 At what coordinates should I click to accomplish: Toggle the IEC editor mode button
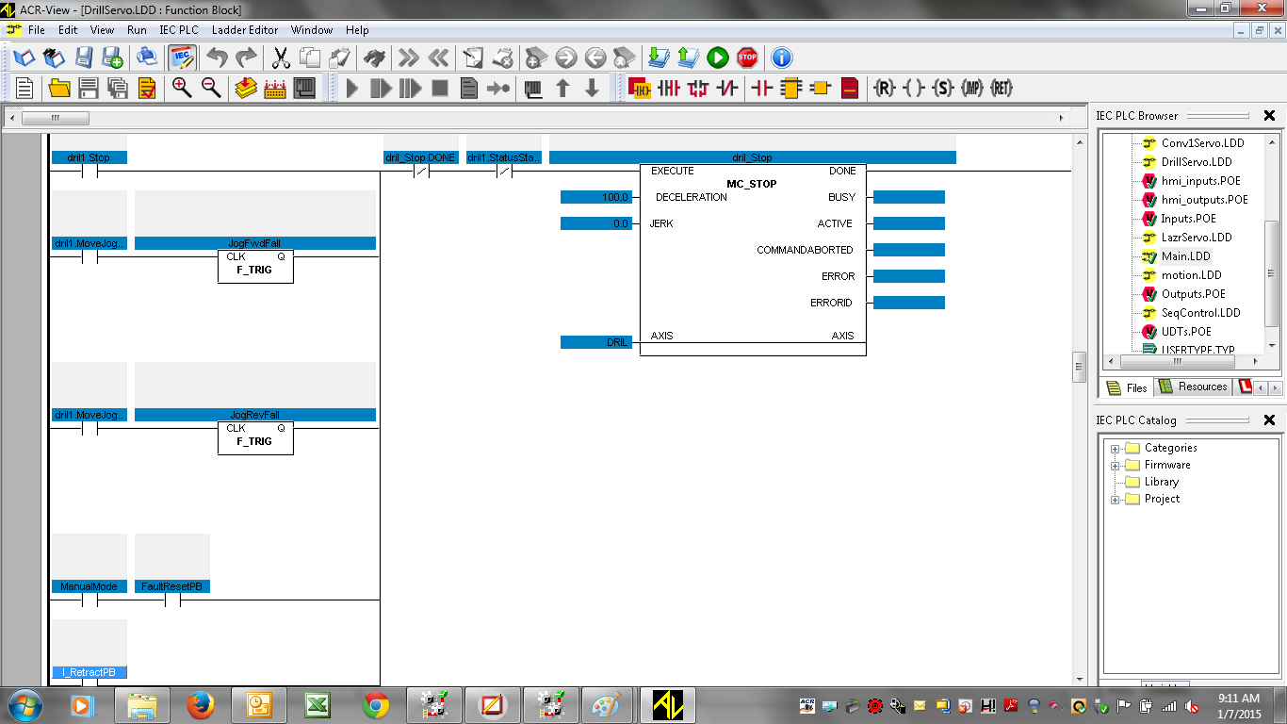click(182, 58)
